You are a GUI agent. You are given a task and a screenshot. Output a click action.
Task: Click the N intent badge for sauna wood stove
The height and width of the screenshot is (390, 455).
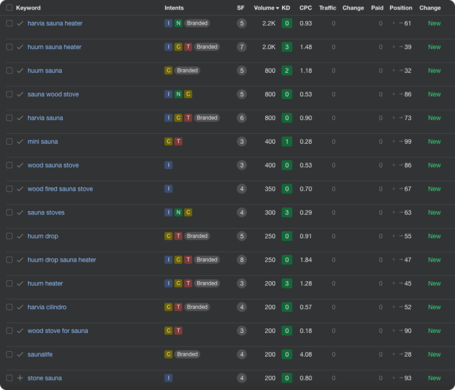point(179,94)
